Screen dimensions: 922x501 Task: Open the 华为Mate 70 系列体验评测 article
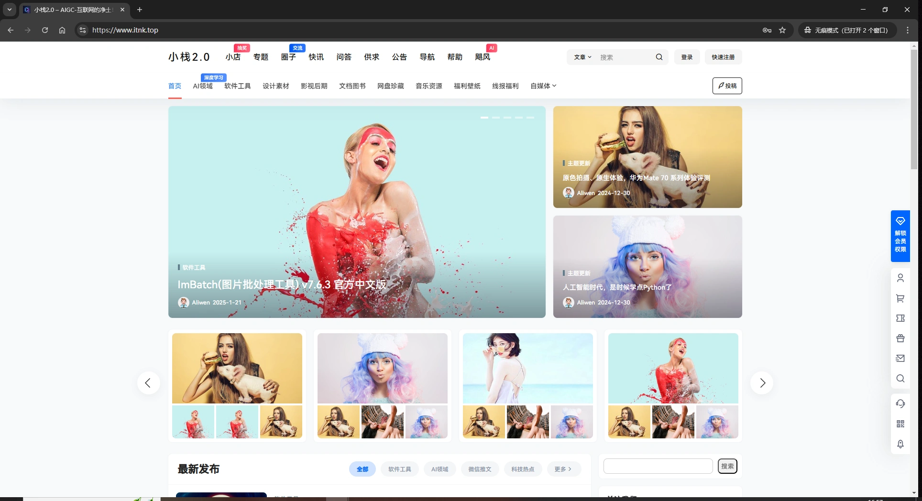pos(636,178)
